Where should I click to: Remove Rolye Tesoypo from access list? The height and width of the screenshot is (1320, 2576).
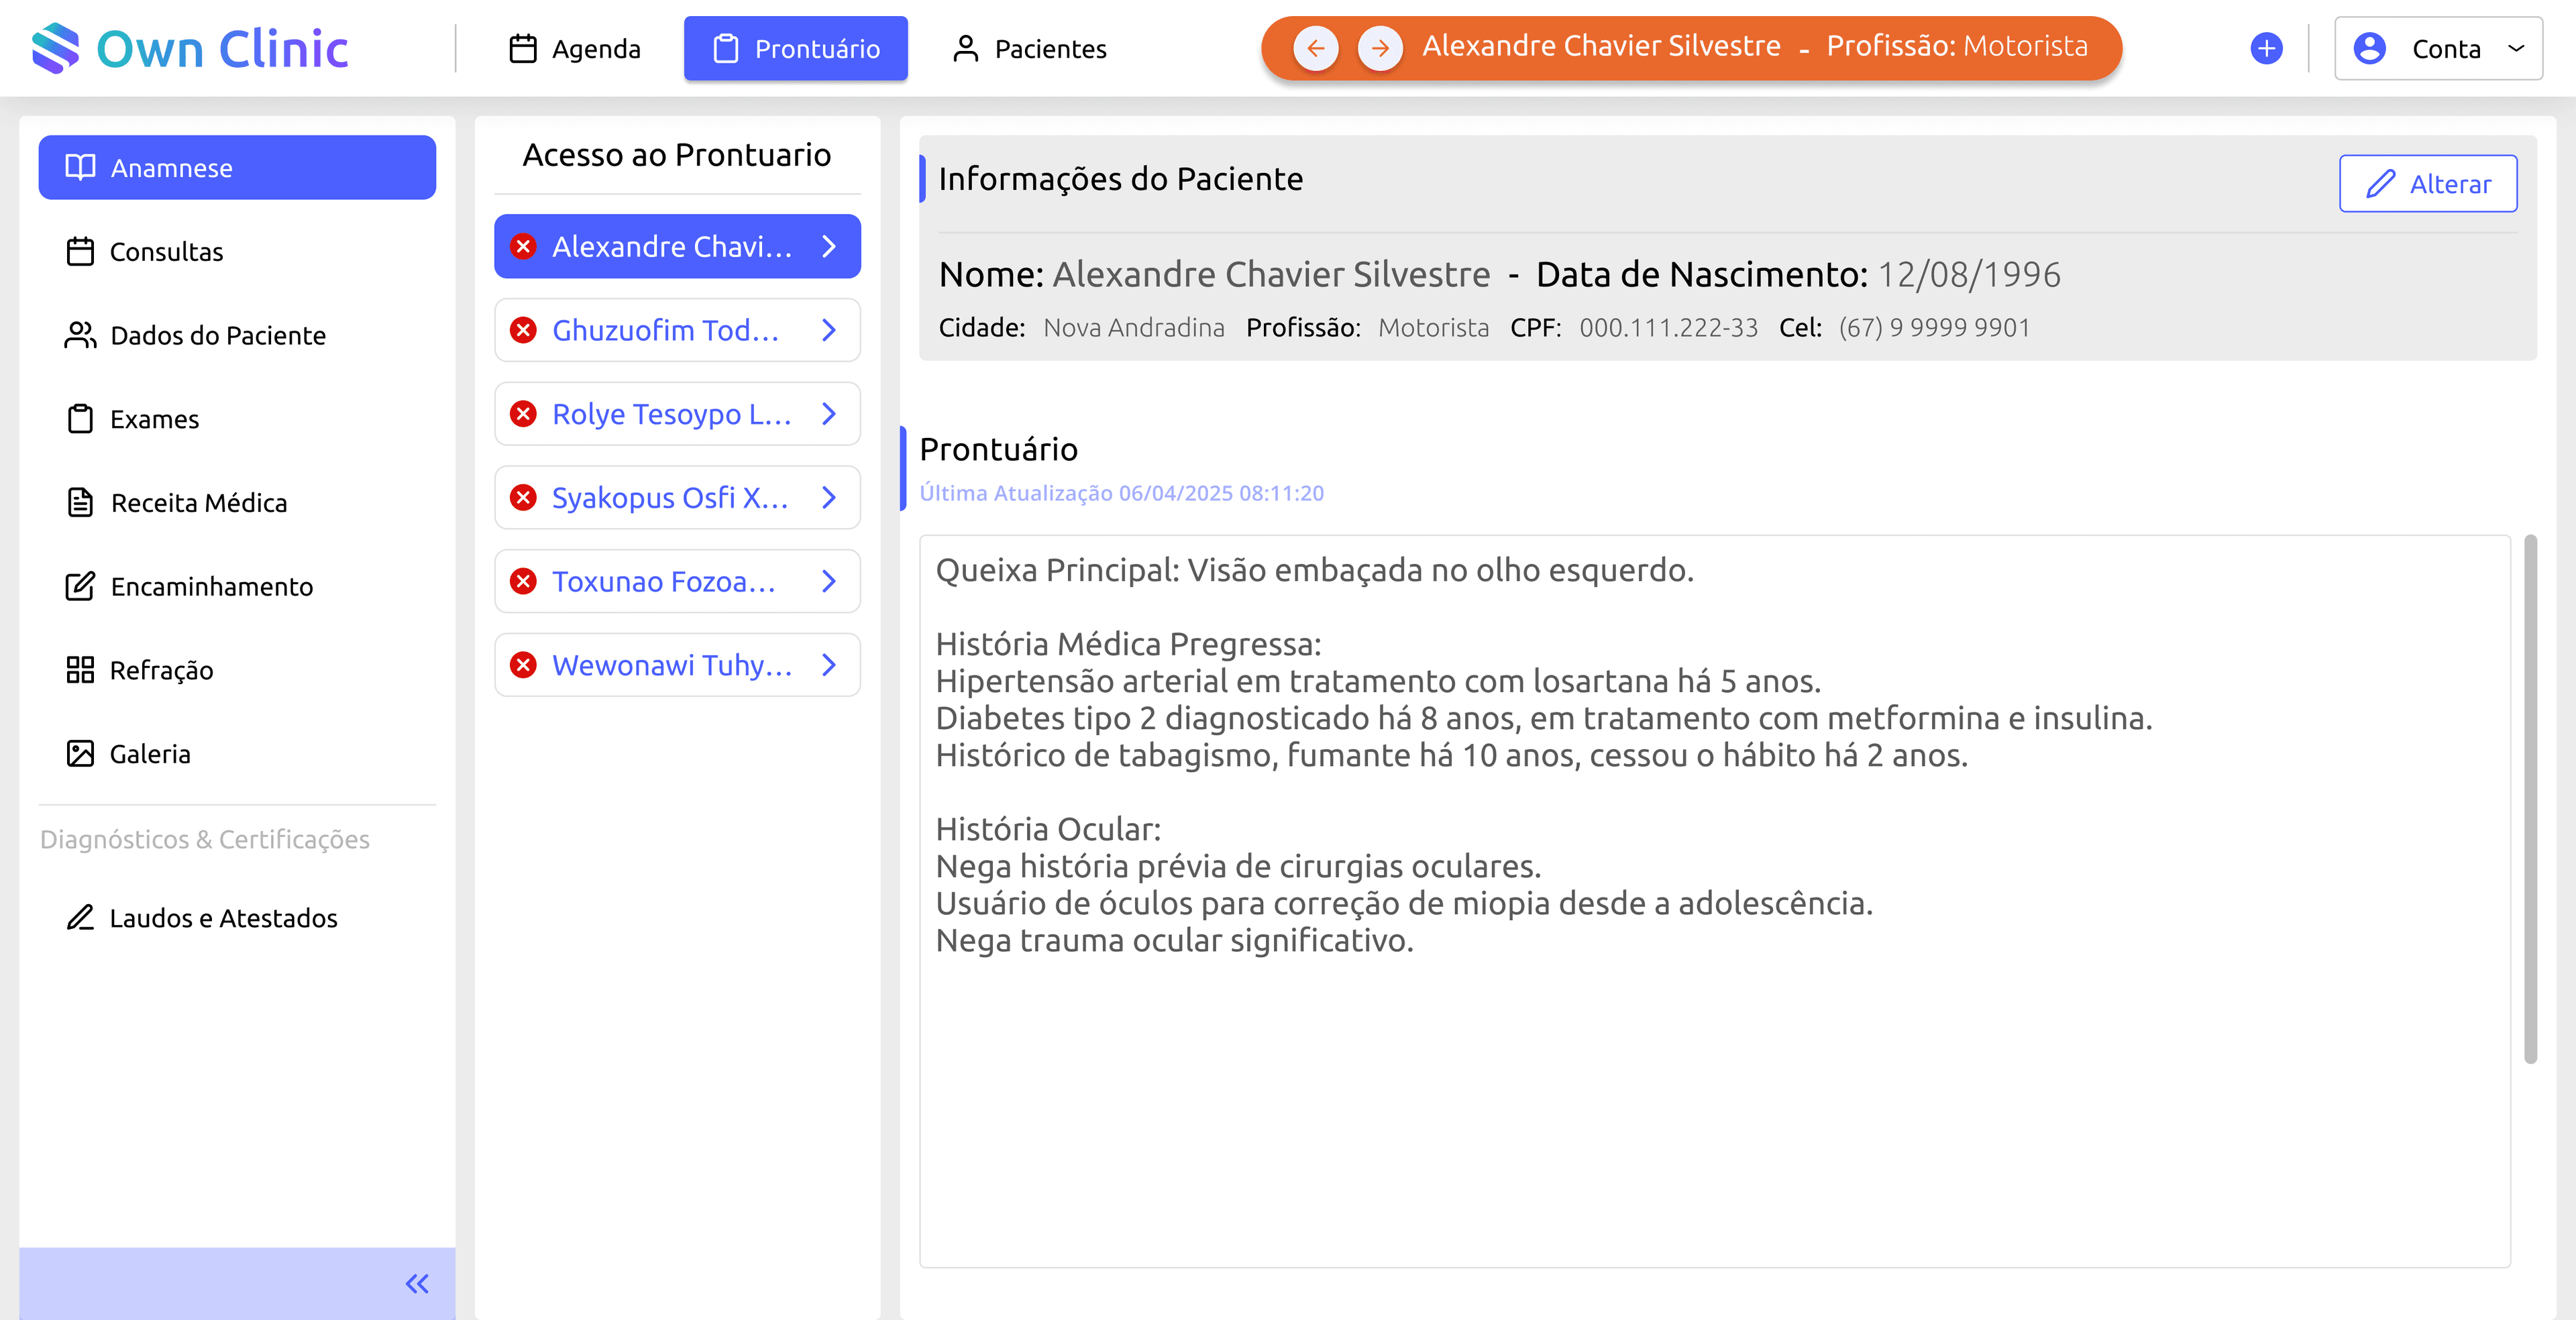point(524,413)
